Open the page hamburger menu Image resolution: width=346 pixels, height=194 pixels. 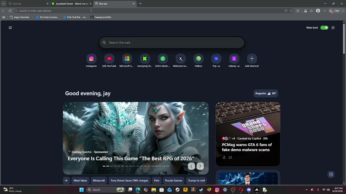tap(10, 27)
